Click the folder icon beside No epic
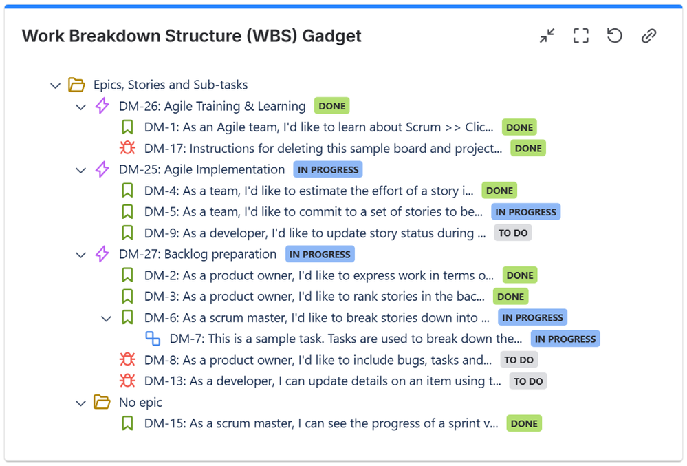Viewport: 687px width, 466px height. [x=102, y=402]
